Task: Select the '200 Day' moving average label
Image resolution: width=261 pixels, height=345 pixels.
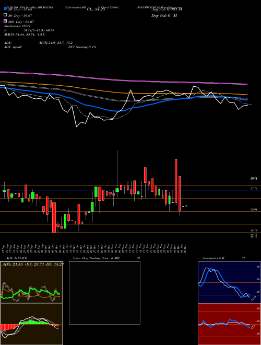Action: click(21, 22)
